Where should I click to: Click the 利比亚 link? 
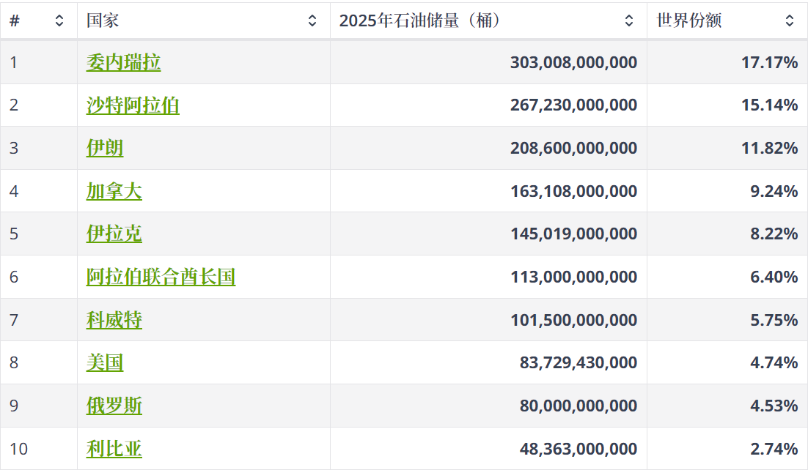[114, 449]
